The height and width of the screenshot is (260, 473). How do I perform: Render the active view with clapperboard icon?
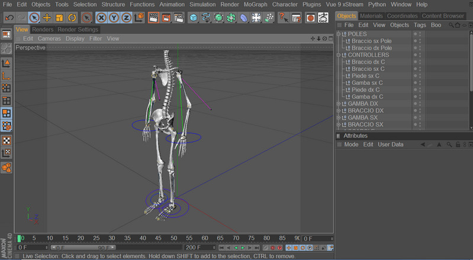153,18
